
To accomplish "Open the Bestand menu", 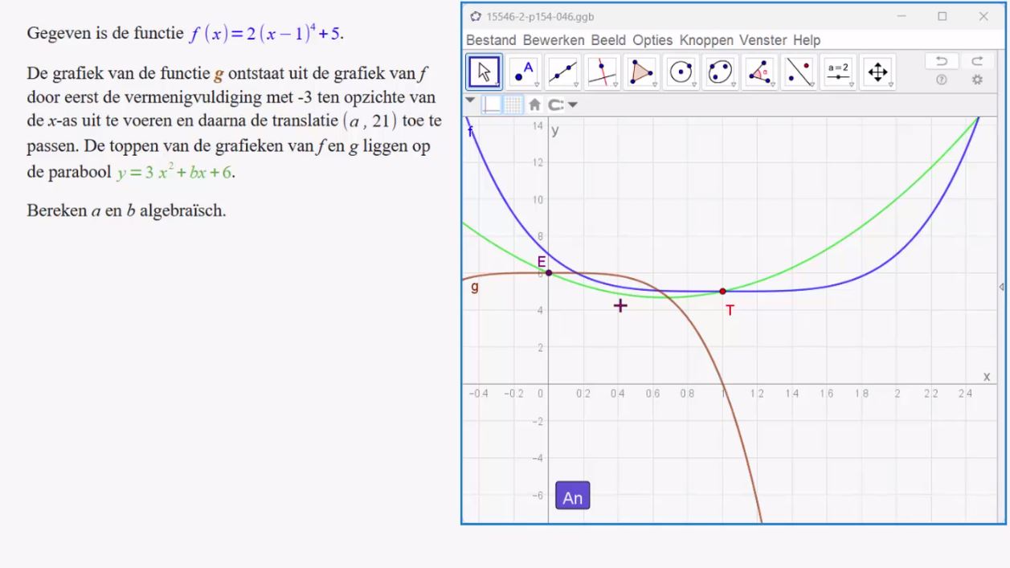I will coord(492,40).
